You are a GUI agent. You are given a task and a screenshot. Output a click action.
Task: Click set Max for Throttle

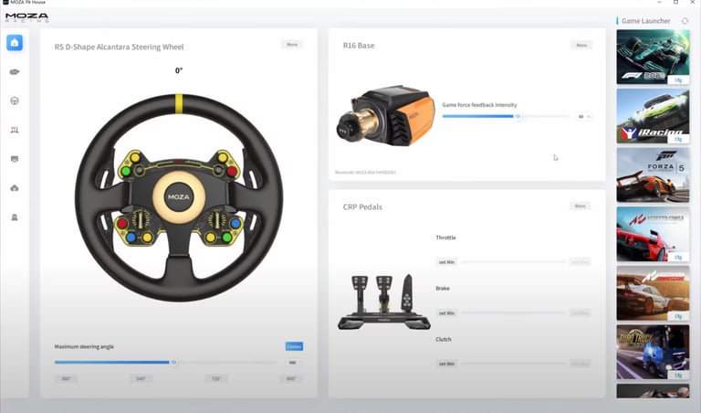[581, 261]
